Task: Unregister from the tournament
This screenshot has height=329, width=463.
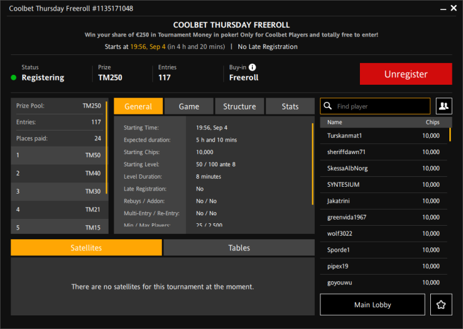Action: [406, 74]
